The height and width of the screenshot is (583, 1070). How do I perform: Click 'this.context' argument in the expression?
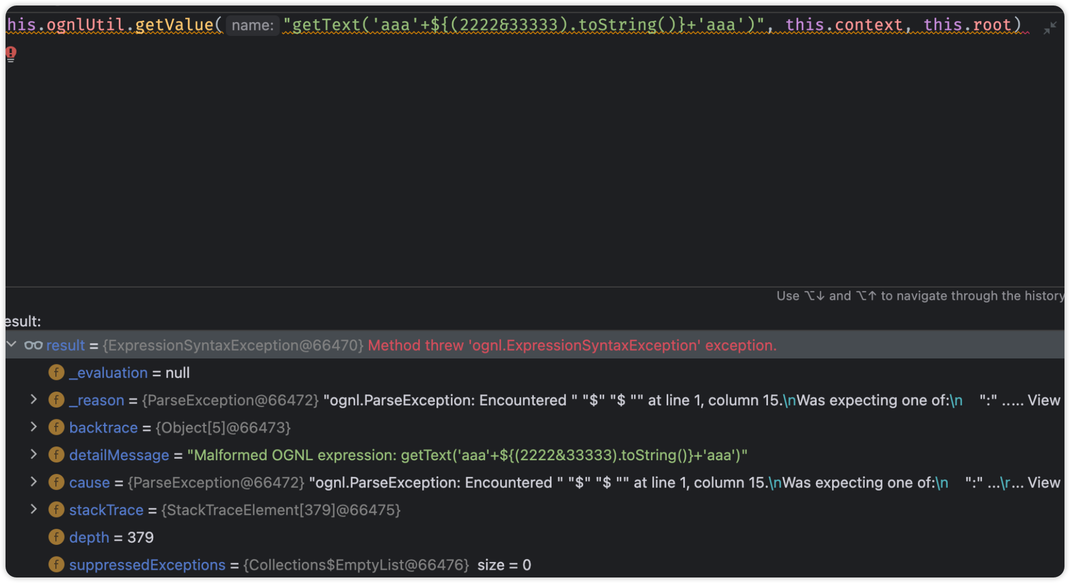tap(844, 25)
